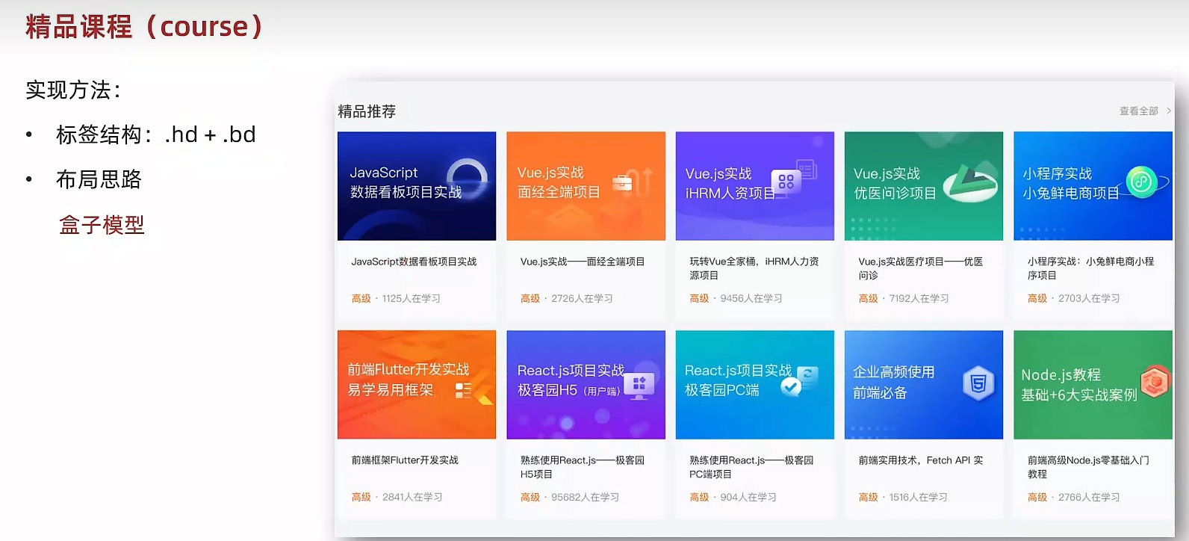Click the 2726人在学习 text
Screen dimensions: 1189x541
coord(582,298)
